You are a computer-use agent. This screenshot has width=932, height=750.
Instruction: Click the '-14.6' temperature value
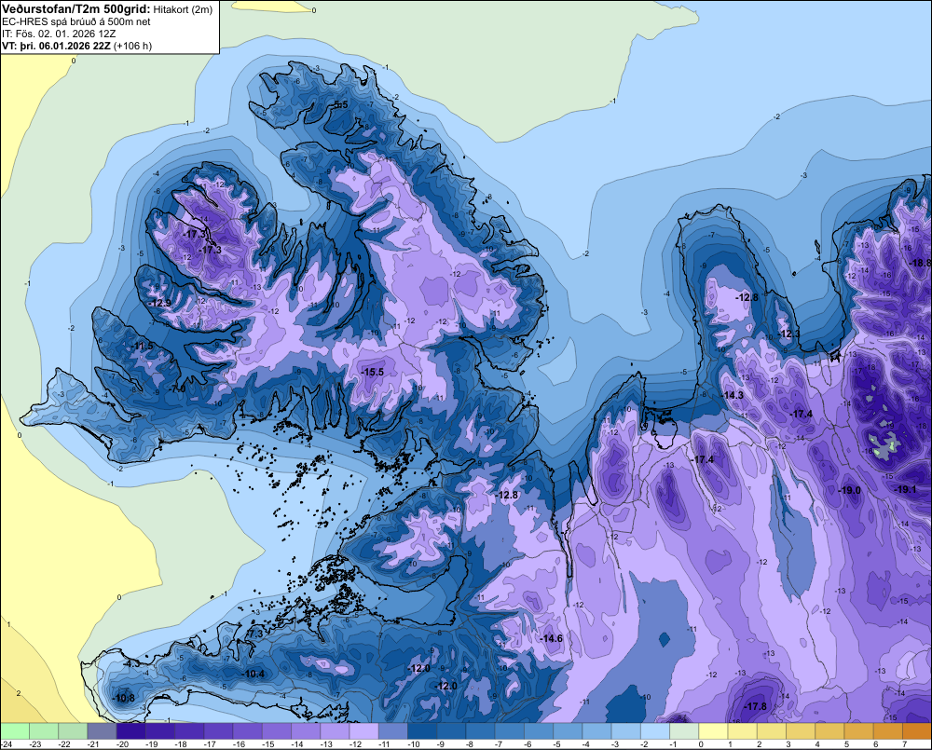(x=551, y=638)
